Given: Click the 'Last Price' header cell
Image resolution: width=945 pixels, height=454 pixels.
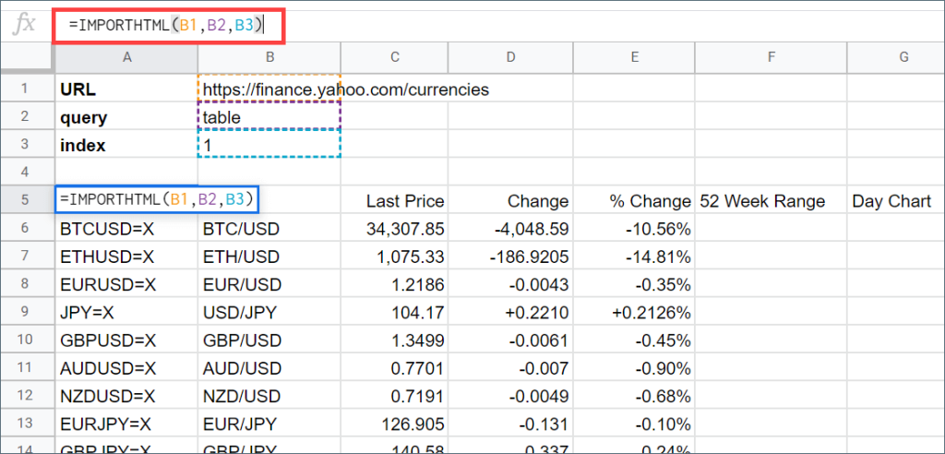Looking at the screenshot, I should coord(394,201).
